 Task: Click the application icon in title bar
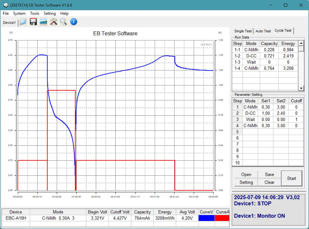[5, 5]
